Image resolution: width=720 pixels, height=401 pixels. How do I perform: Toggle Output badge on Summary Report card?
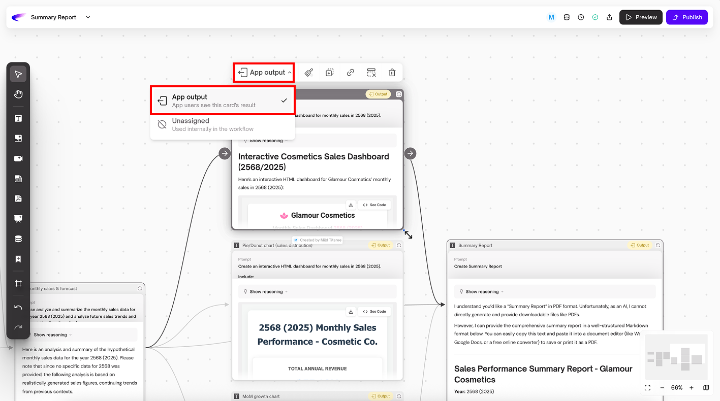click(639, 245)
